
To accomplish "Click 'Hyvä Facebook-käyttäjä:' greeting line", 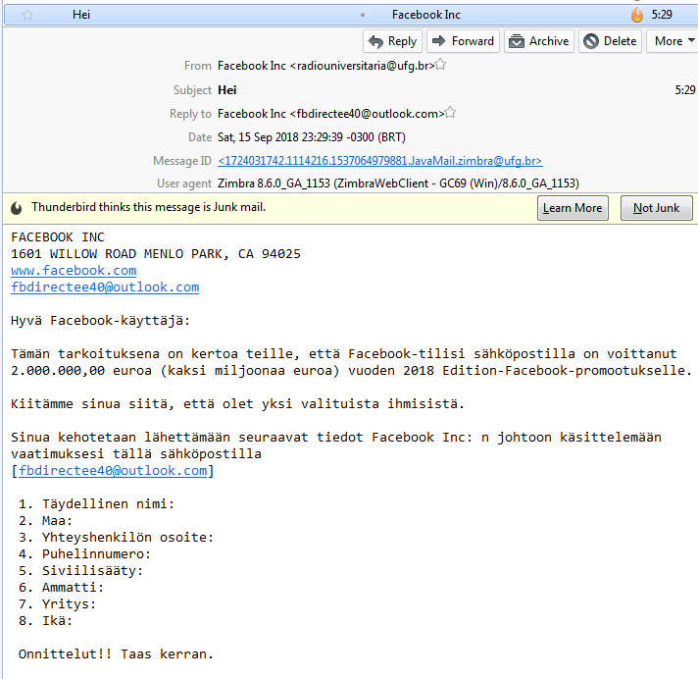I will point(101,320).
